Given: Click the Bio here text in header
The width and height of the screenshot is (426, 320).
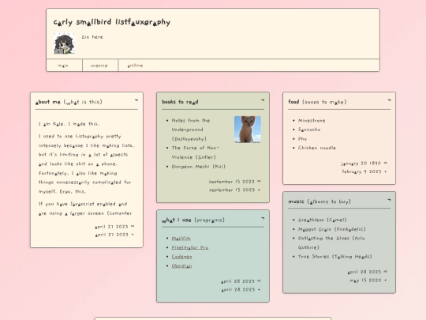Looking at the screenshot, I should coord(92,36).
